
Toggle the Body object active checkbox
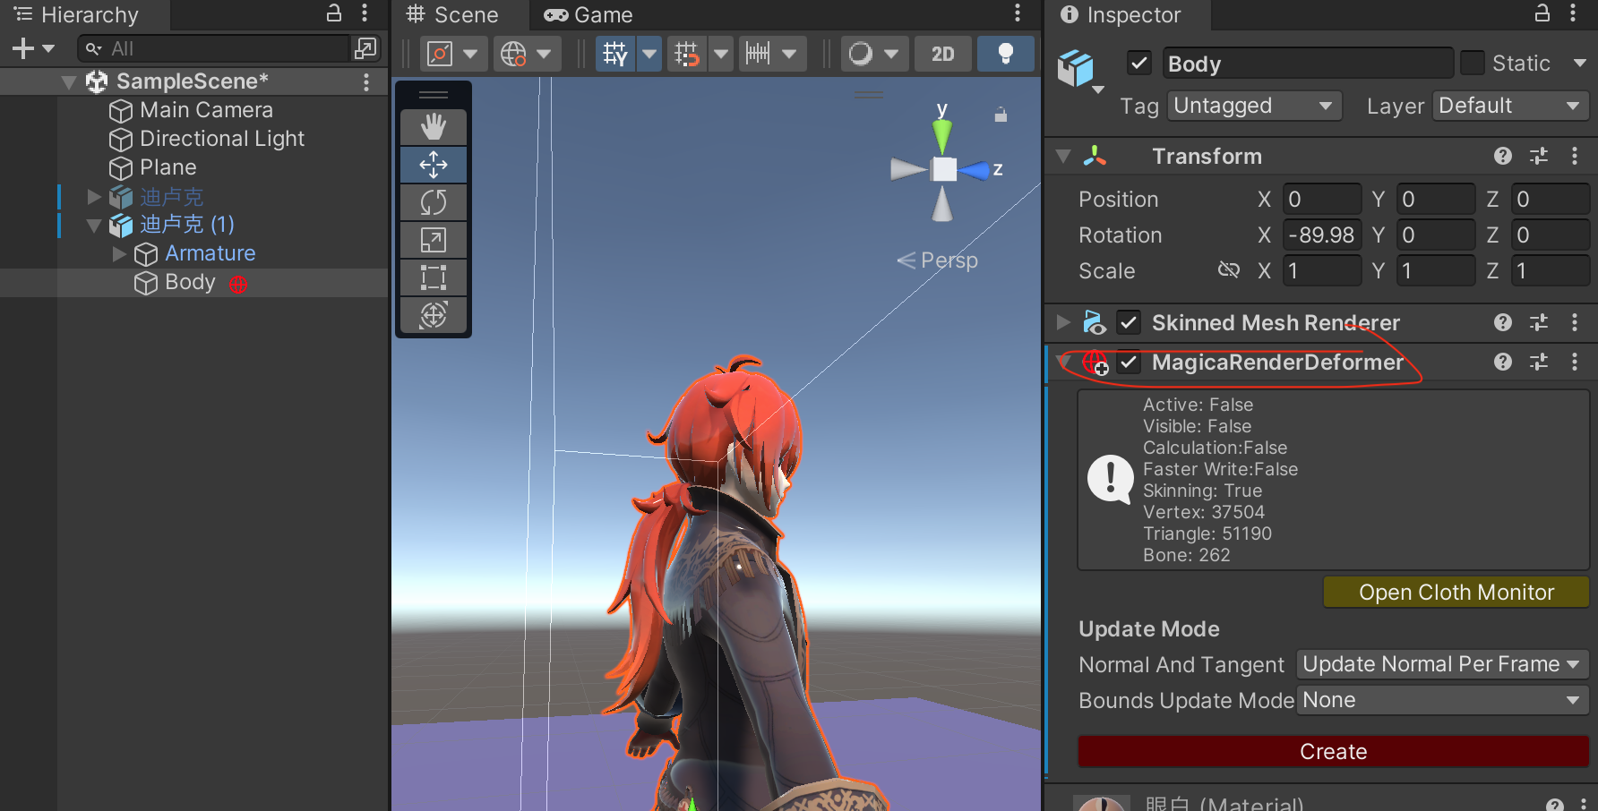pyautogui.click(x=1138, y=64)
